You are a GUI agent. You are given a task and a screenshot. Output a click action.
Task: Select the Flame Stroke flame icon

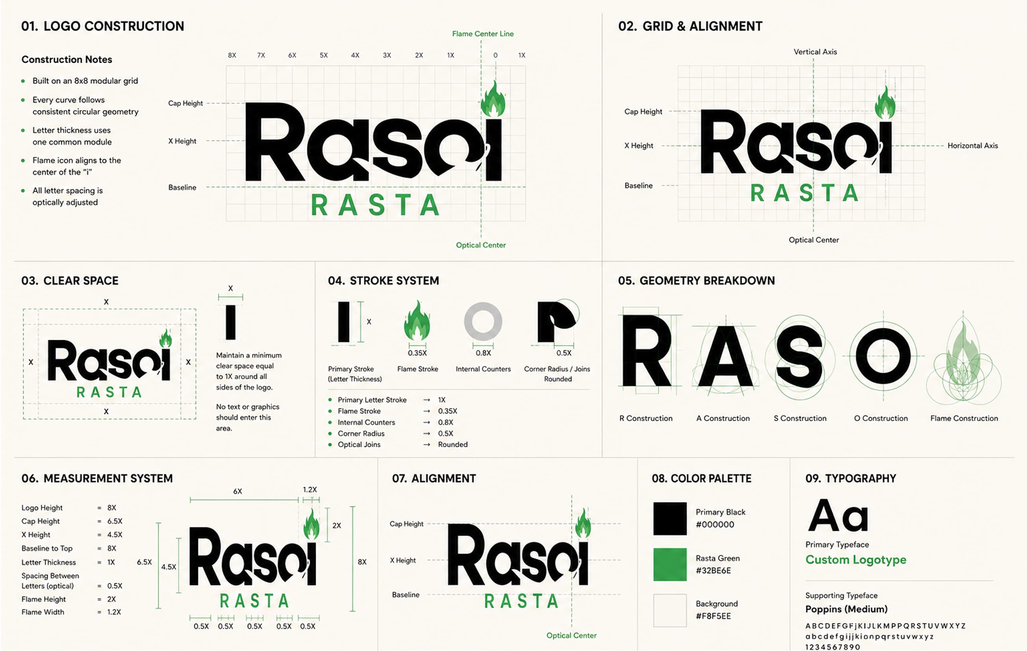coord(417,321)
